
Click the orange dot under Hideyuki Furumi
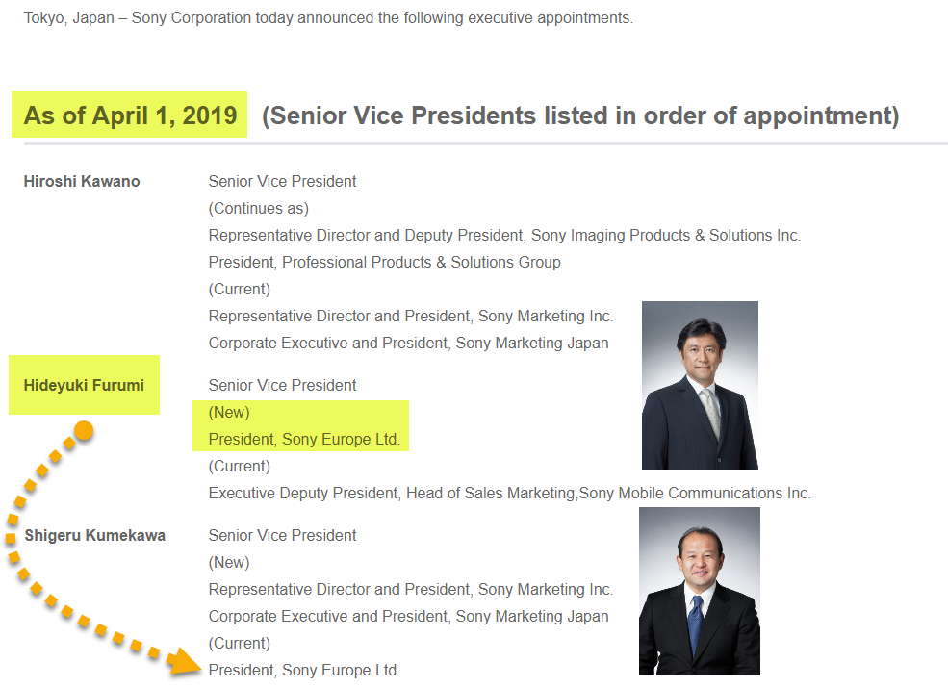[84, 431]
